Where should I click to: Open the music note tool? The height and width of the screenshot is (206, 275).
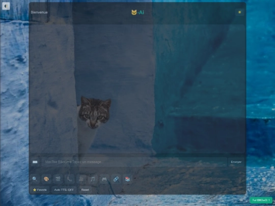pos(93,179)
